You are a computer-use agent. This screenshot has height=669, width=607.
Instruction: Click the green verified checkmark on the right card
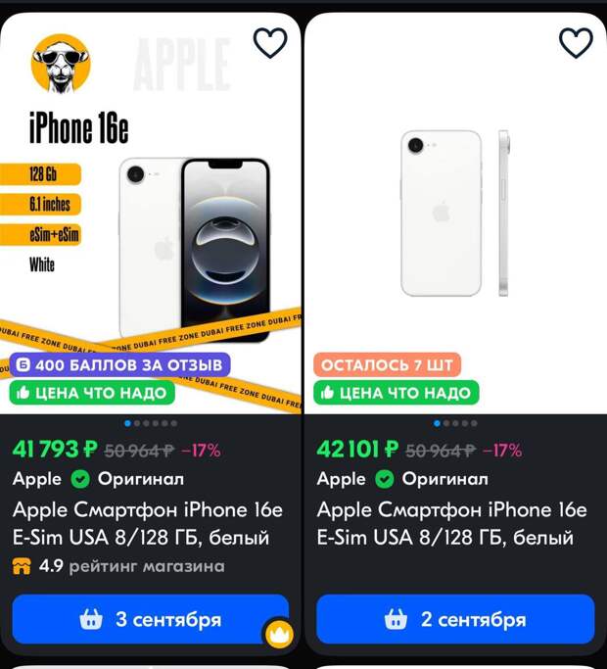click(385, 479)
